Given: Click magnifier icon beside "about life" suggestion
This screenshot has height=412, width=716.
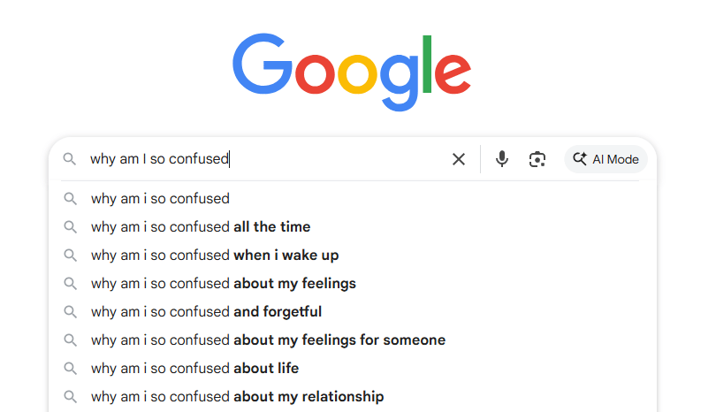Looking at the screenshot, I should click(x=70, y=369).
